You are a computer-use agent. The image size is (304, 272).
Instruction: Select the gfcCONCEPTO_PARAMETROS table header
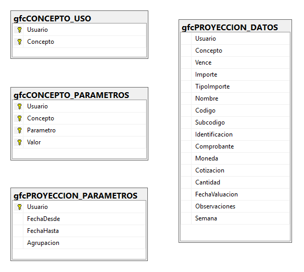71,95
